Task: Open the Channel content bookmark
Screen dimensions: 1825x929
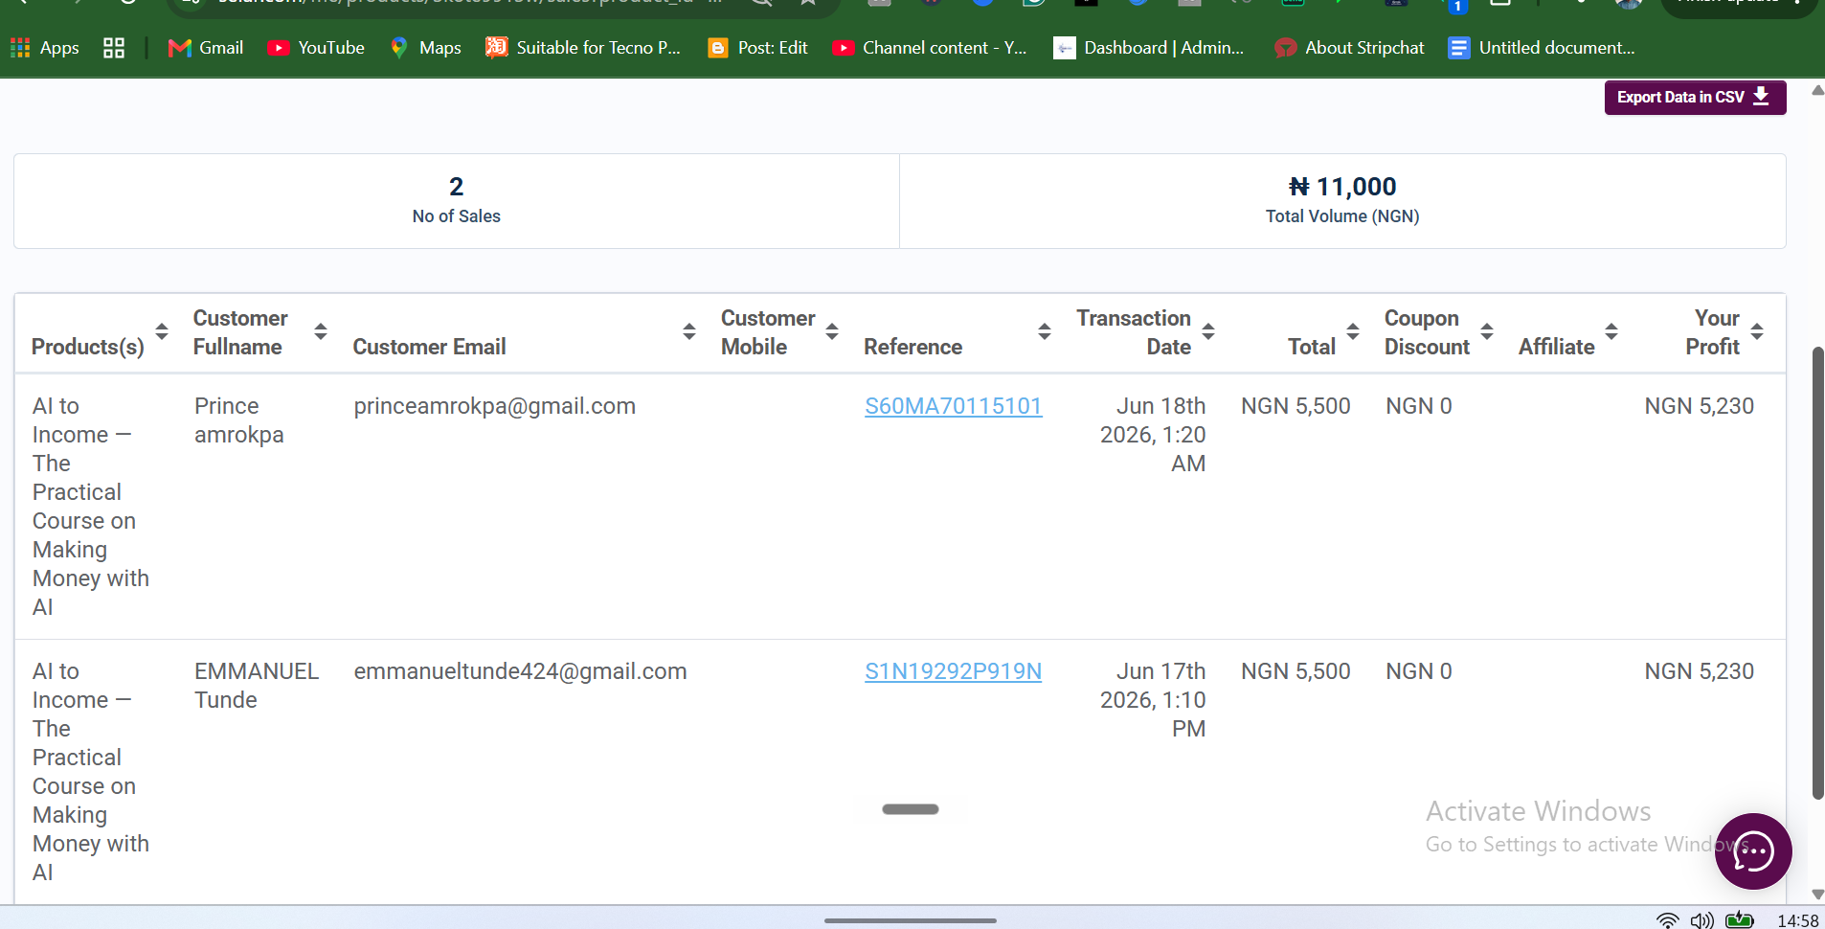Action: (x=930, y=48)
